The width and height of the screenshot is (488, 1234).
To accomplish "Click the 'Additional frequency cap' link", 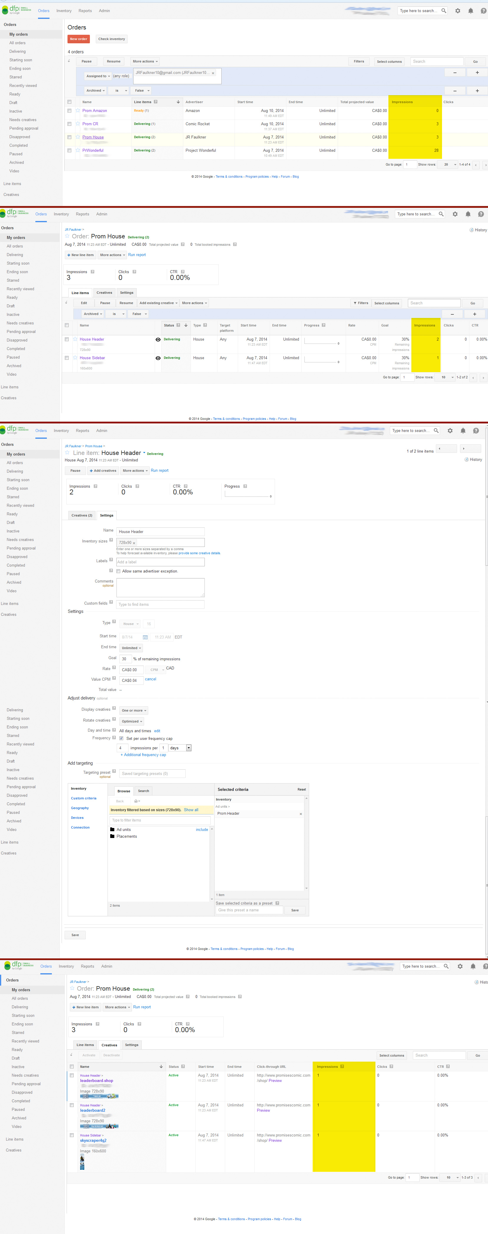I will pos(144,755).
